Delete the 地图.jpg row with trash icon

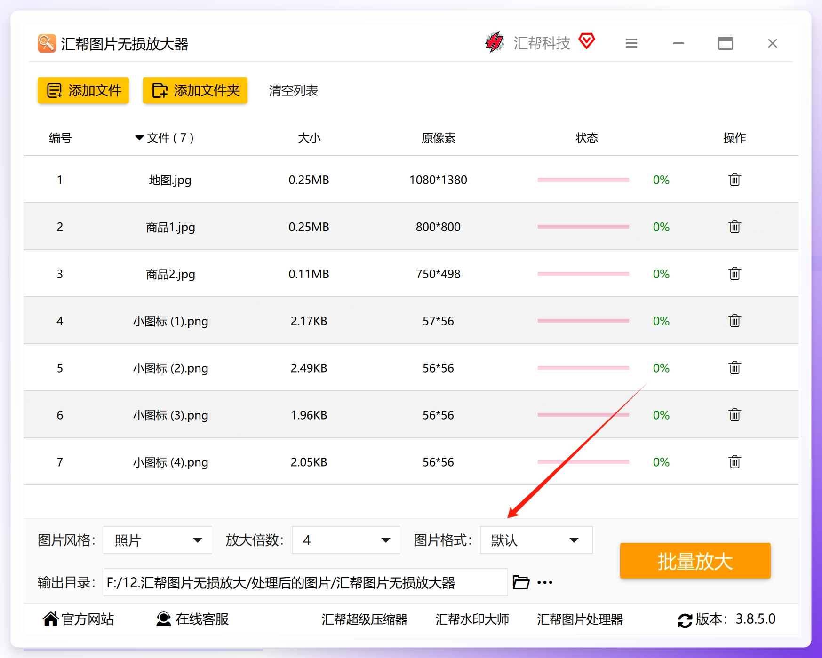[734, 180]
